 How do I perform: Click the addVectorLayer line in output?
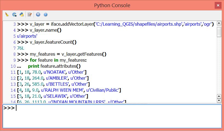point(115,24)
